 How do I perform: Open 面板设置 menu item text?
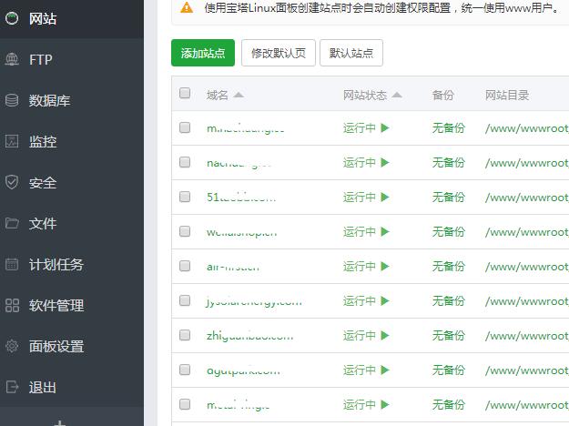coord(56,347)
